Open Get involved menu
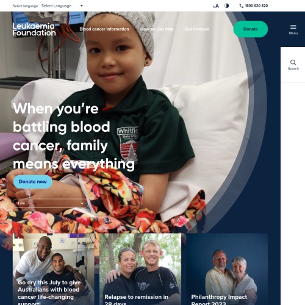The image size is (305, 305). coord(197,29)
